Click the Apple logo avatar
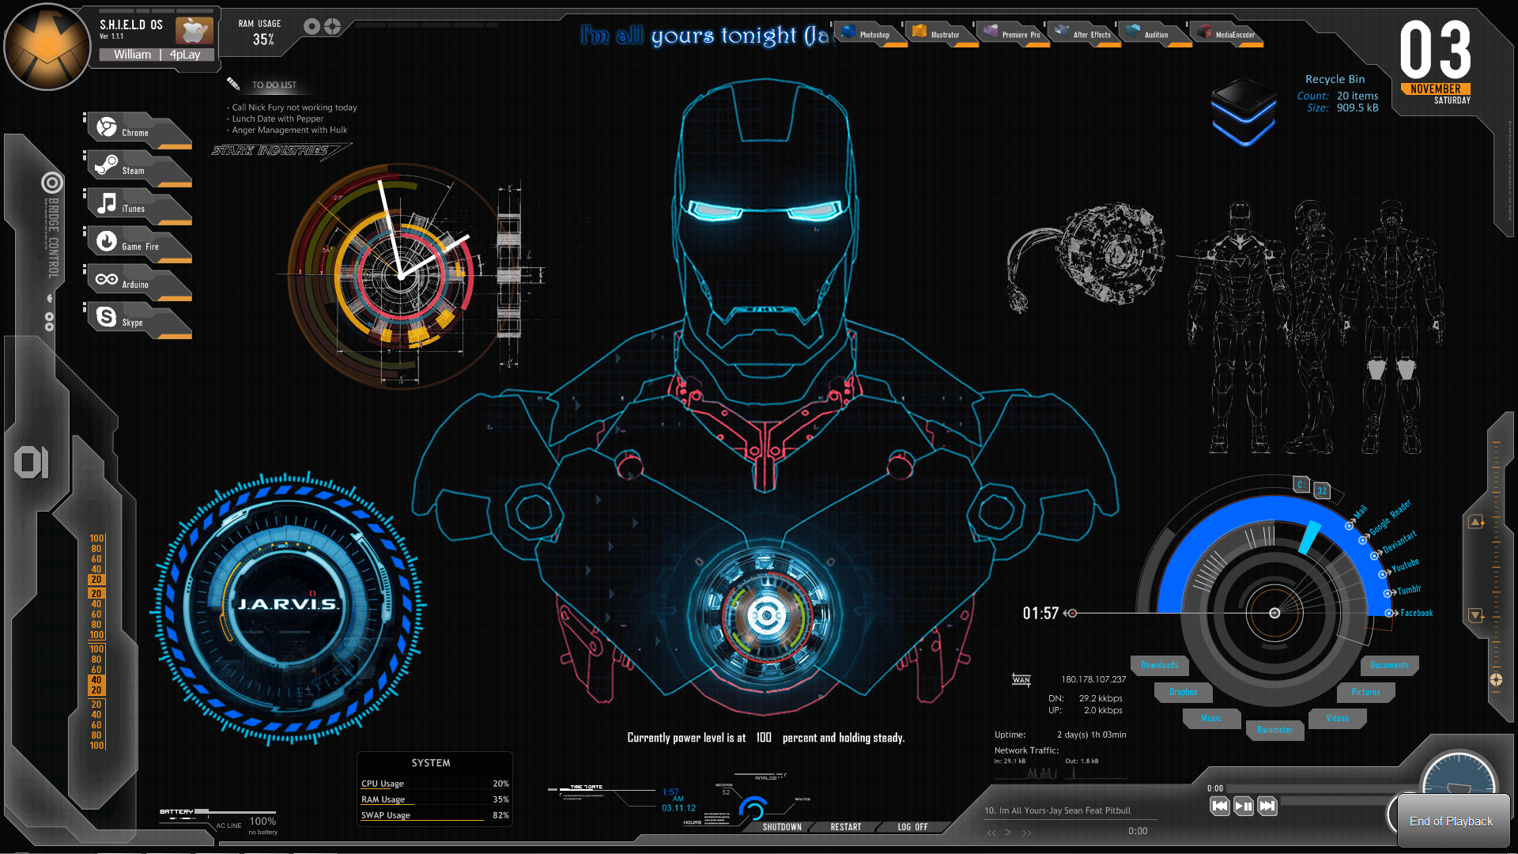The height and width of the screenshot is (854, 1518). (194, 31)
